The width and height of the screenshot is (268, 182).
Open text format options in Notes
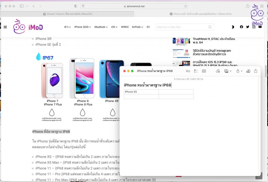click(x=188, y=71)
